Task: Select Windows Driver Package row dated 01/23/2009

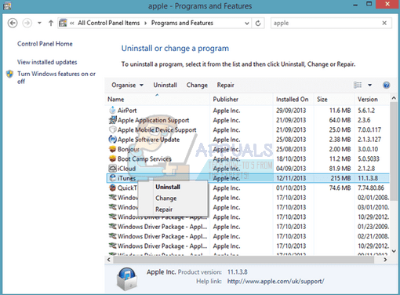Action: point(248,227)
